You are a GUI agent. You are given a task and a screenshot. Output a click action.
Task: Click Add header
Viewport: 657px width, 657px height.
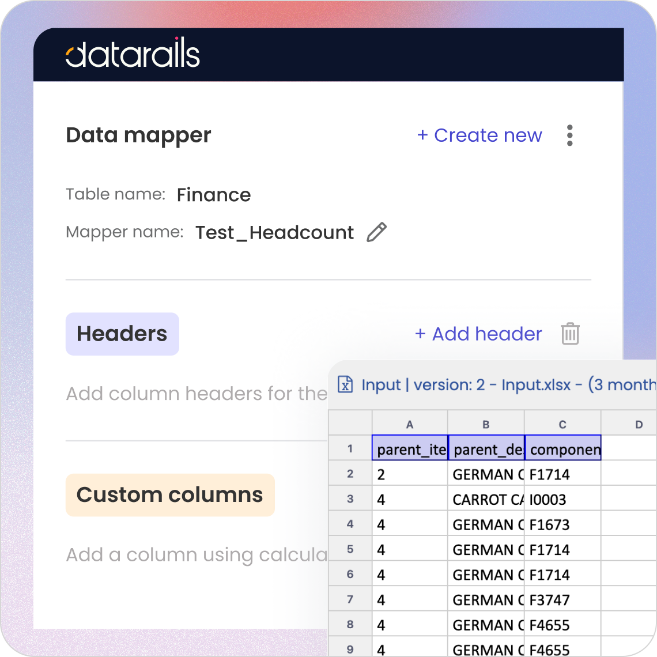pos(478,334)
